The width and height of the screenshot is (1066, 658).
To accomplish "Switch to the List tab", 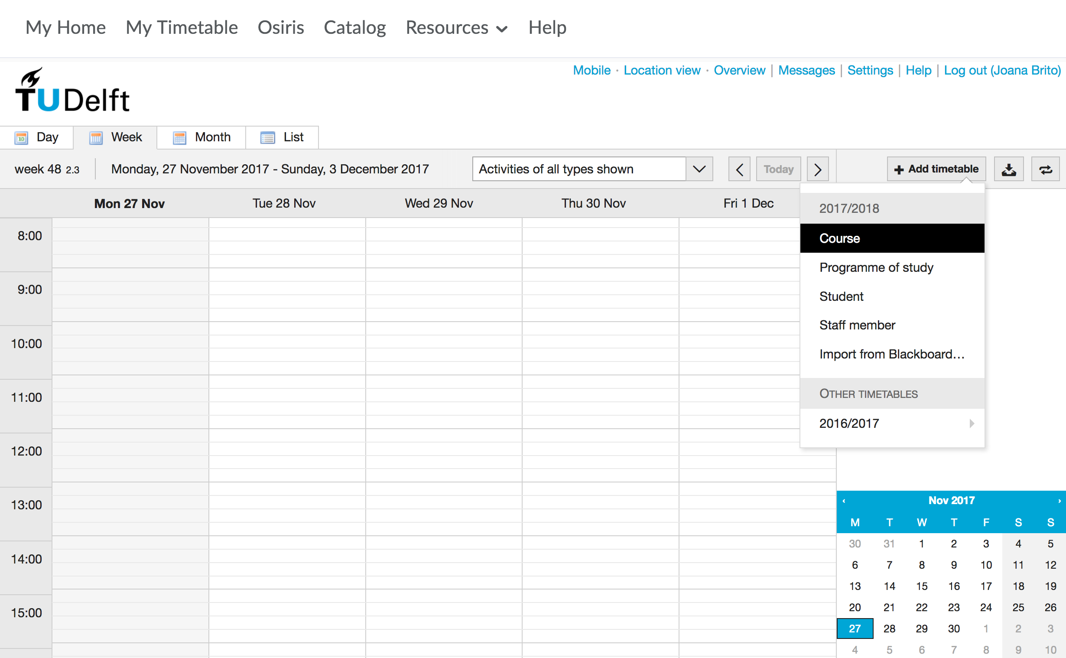I will point(292,137).
